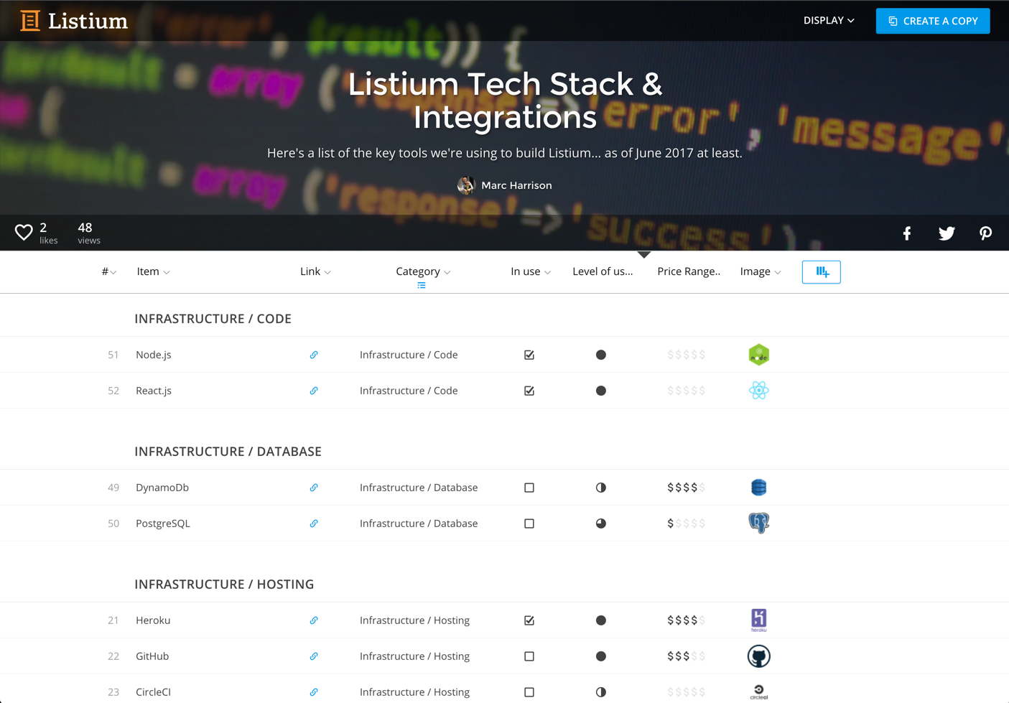Check In use for PostgreSQL
The image size is (1009, 703).
click(529, 523)
